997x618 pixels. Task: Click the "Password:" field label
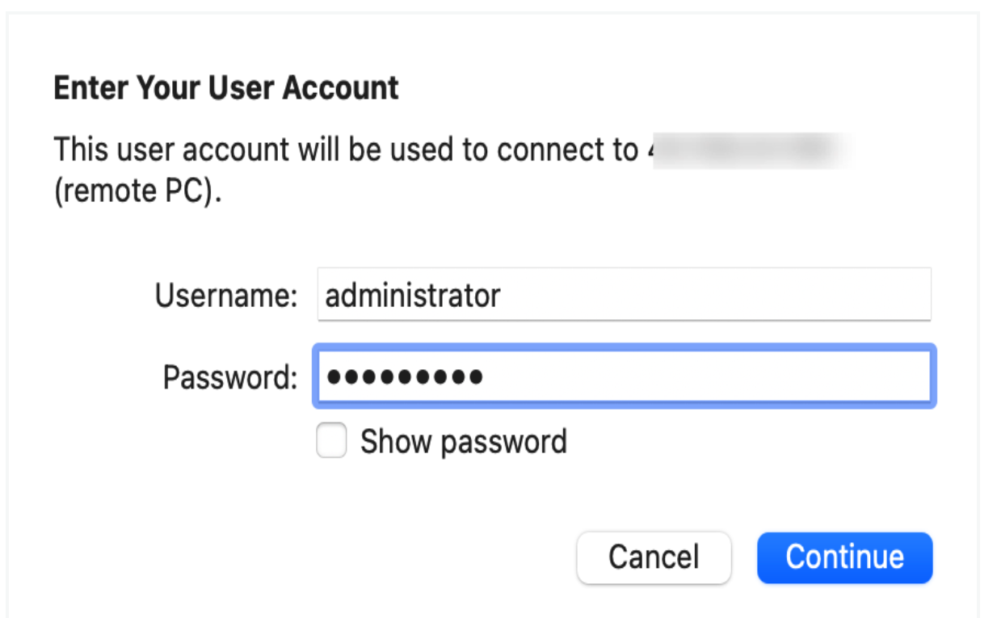(x=230, y=377)
